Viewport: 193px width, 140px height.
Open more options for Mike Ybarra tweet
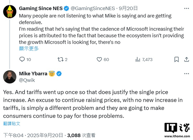pyautogui.click(x=186, y=73)
